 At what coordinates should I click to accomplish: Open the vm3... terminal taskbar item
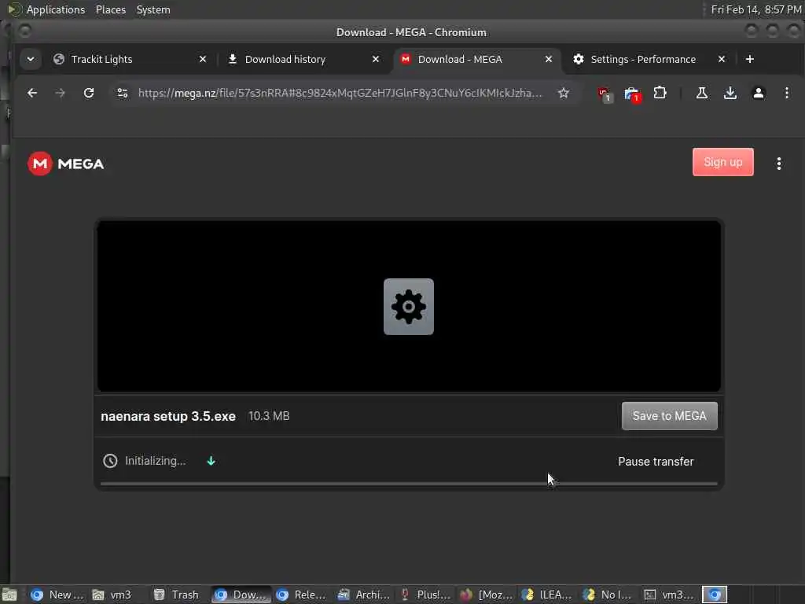670,595
